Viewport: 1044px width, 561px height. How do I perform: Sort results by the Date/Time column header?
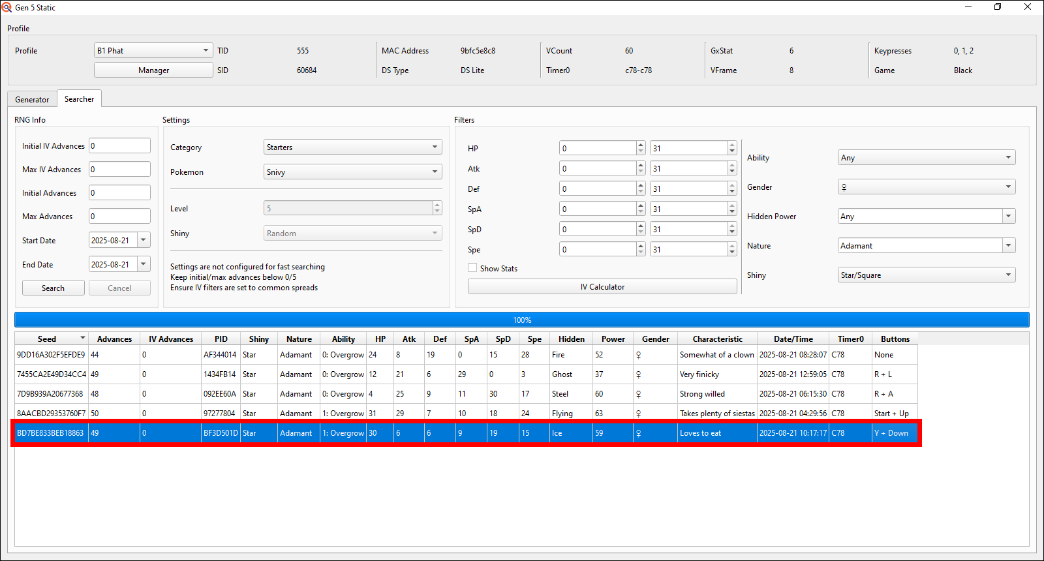coord(793,339)
